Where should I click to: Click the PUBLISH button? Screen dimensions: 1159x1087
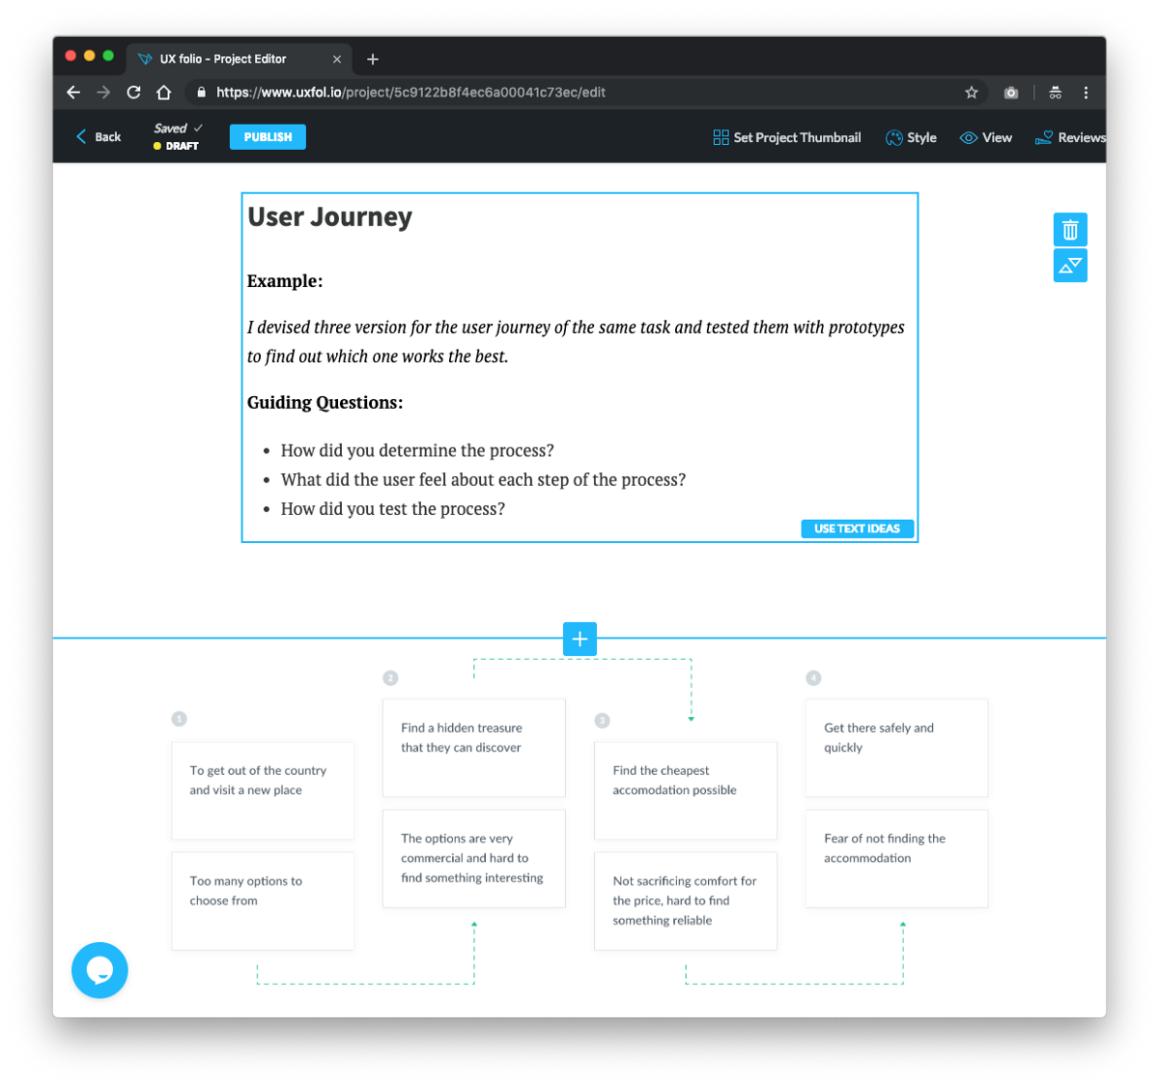268,137
